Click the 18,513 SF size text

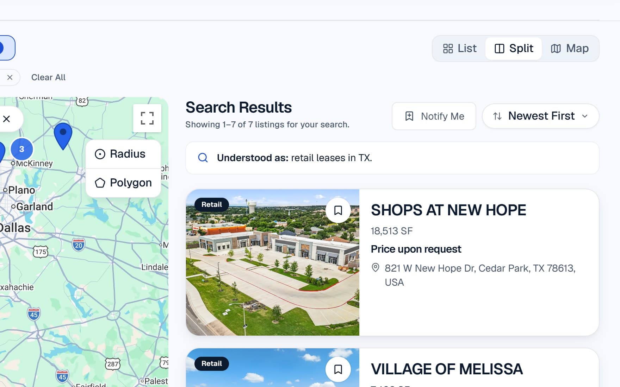[x=391, y=231]
